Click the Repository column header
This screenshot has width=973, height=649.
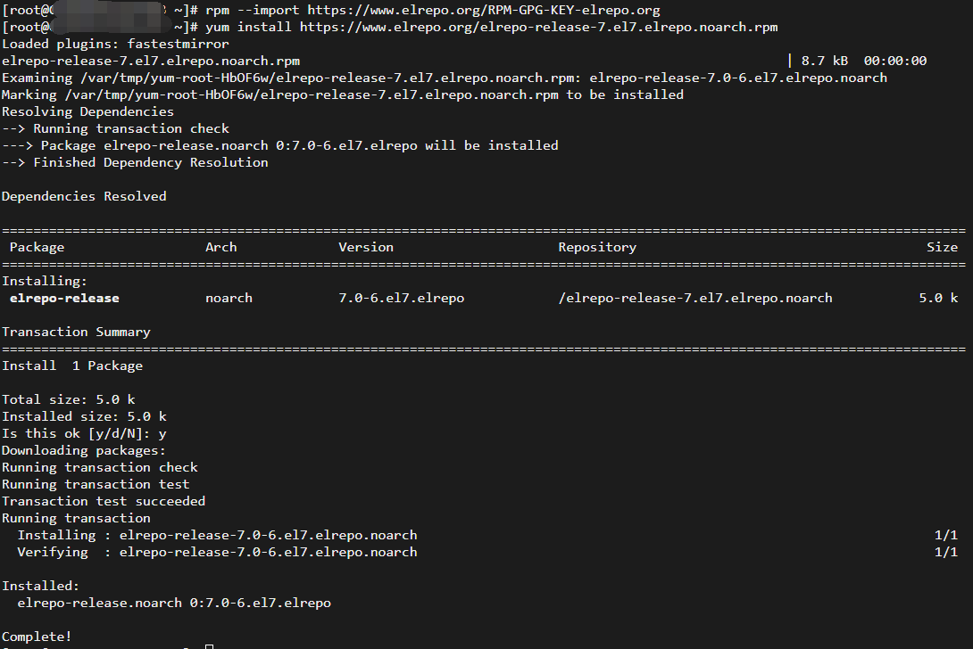tap(597, 247)
